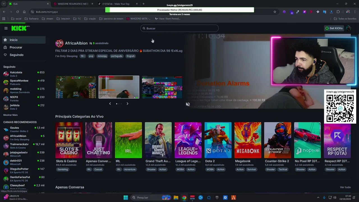Open Procurar in the sidebar
Image resolution: width=359 pixels, height=202 pixels.
[24, 47]
